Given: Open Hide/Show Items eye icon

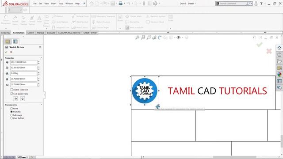Looking at the screenshot, I should pos(179,38).
